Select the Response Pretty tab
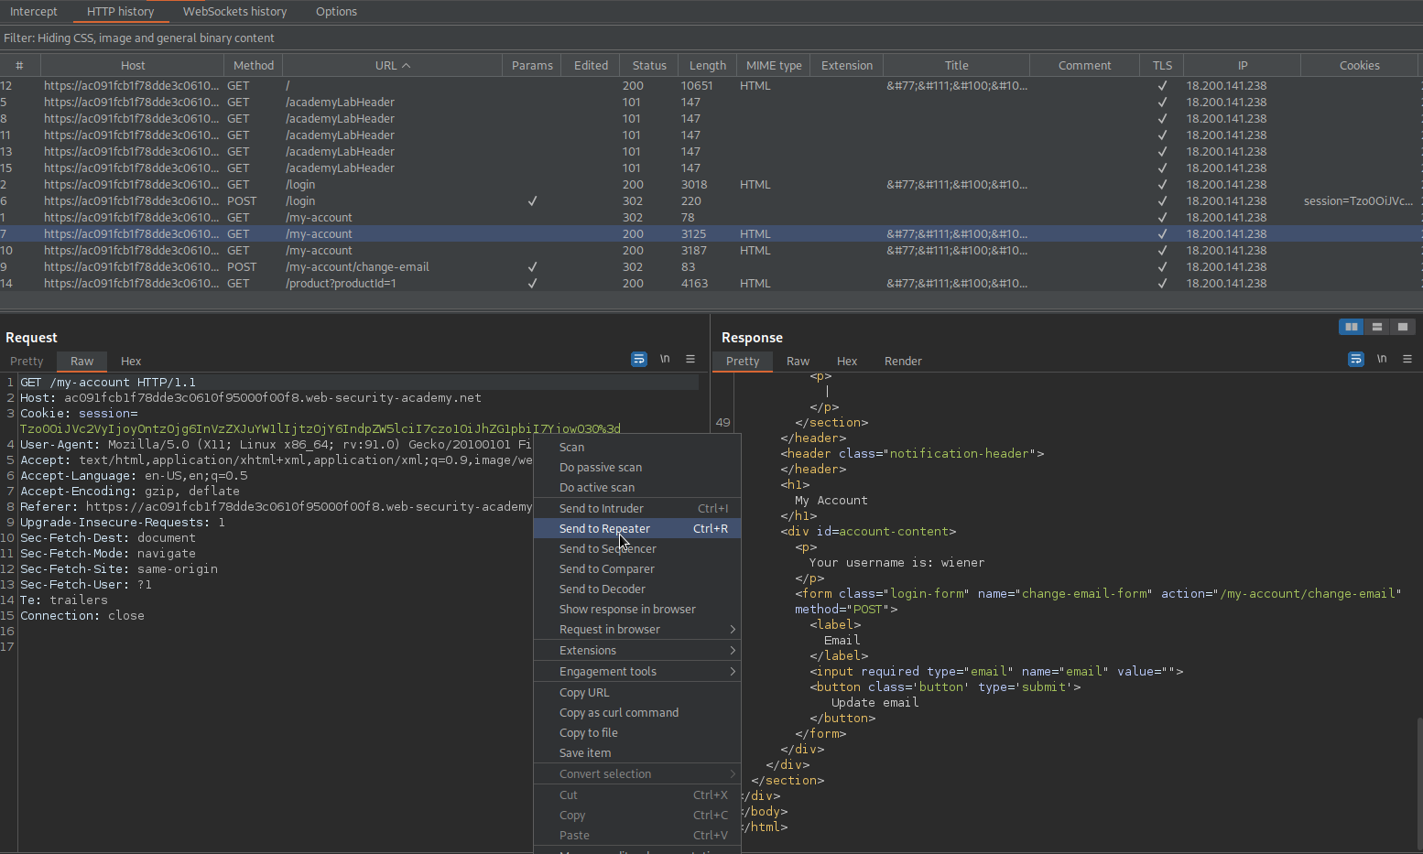The width and height of the screenshot is (1423, 854). (743, 362)
